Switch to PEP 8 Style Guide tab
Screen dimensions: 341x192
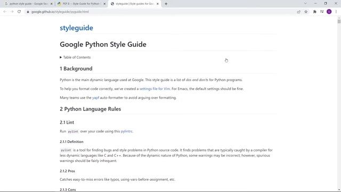(82, 4)
